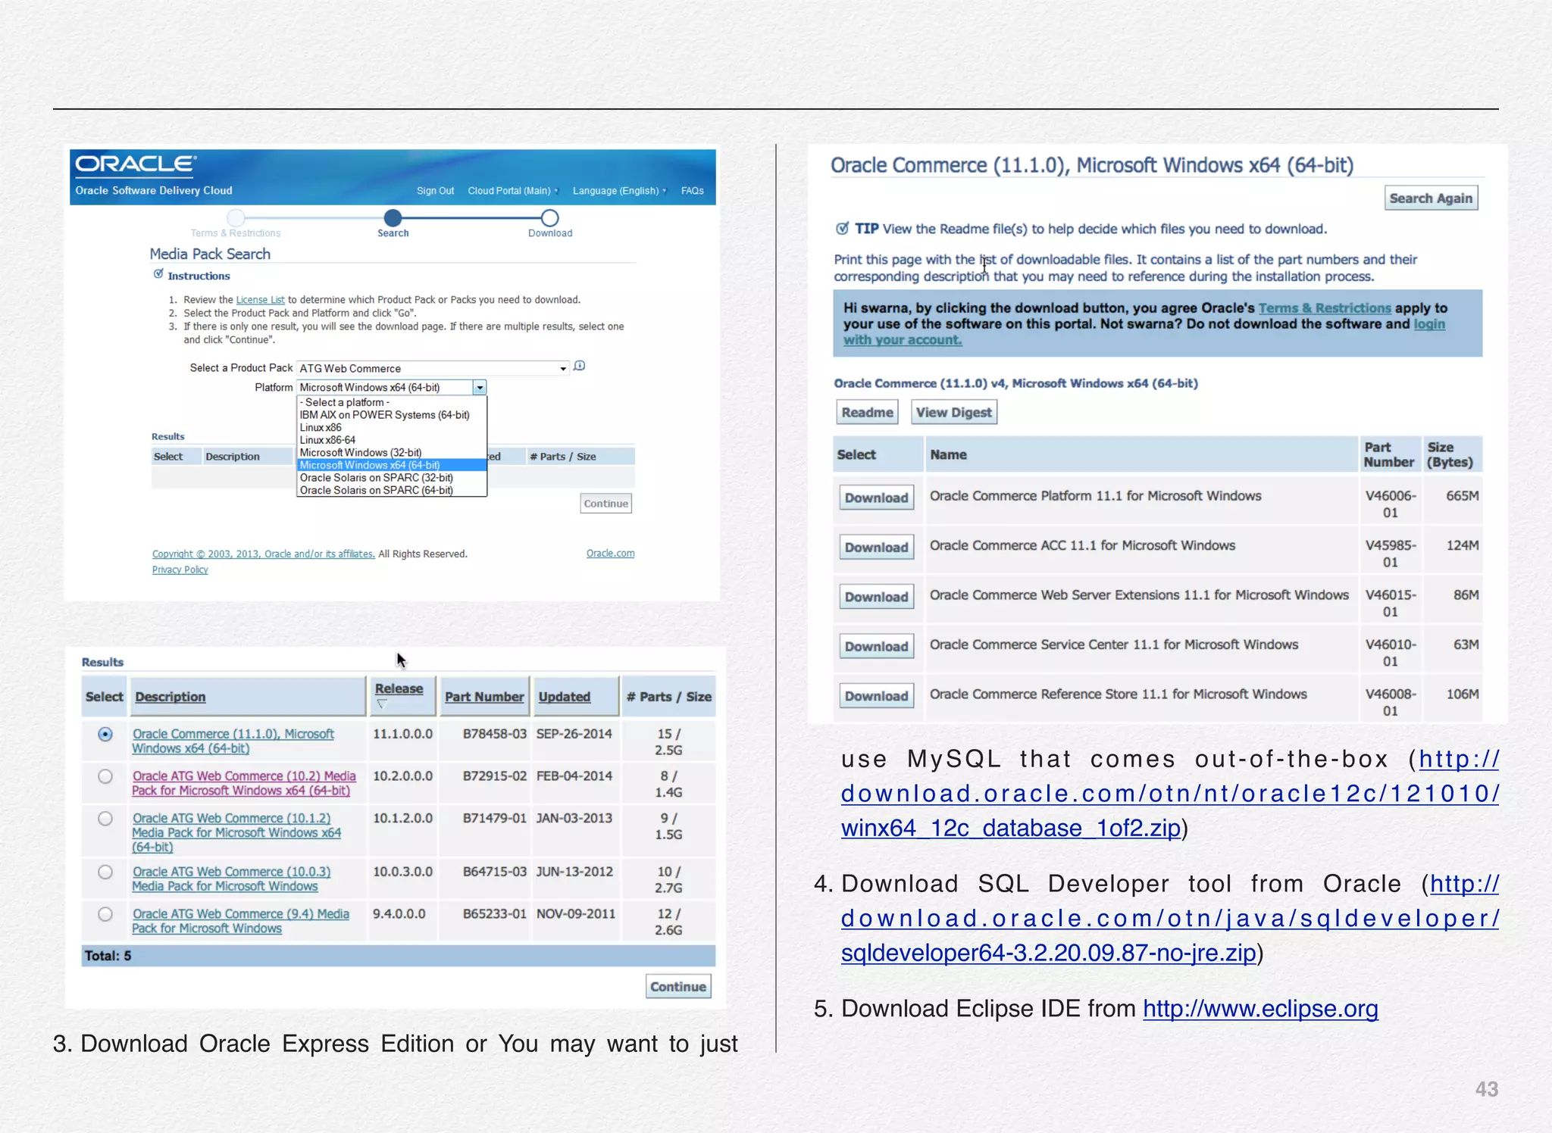Click Continue button under Media Pack Search
Viewport: 1552px width, 1133px height.
point(605,504)
